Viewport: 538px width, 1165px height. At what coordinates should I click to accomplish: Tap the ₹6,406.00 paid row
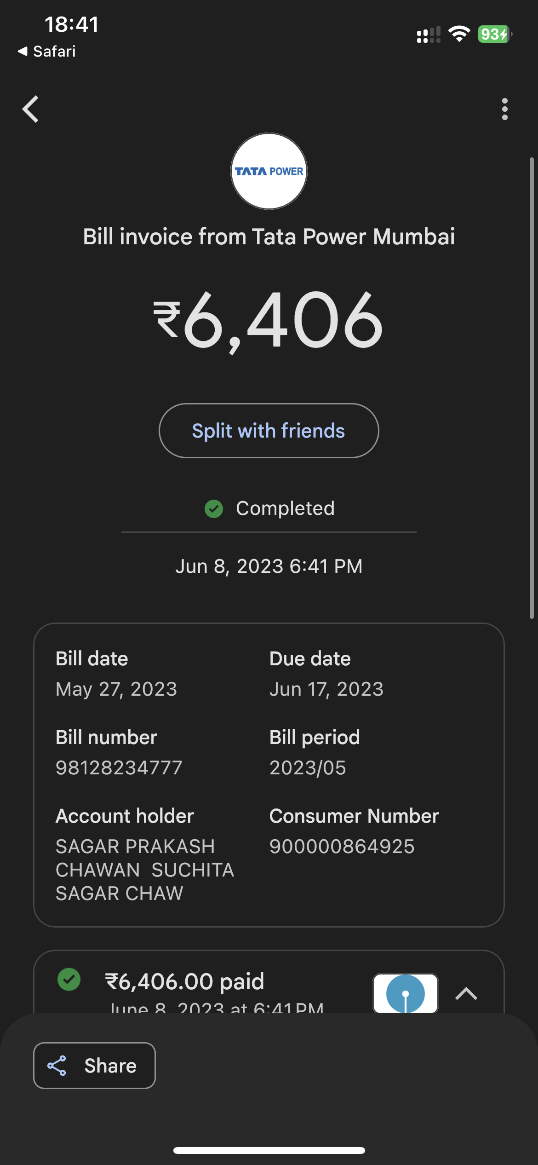[x=185, y=982]
